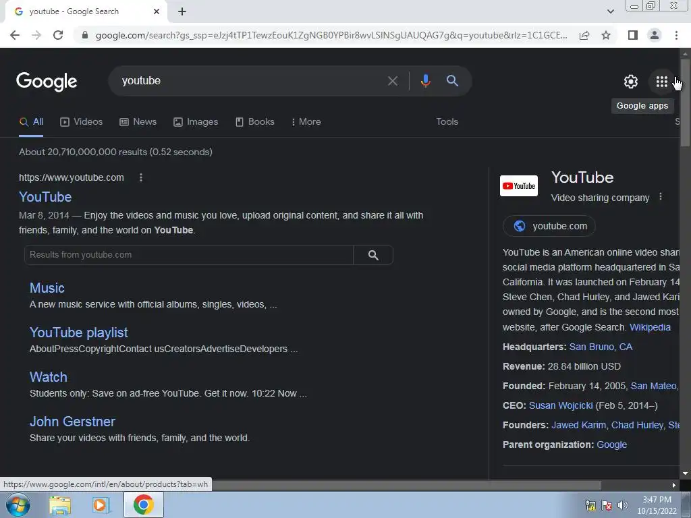Screen dimensions: 691x518
Task: Open the Music sitelink
Action: tap(47, 288)
